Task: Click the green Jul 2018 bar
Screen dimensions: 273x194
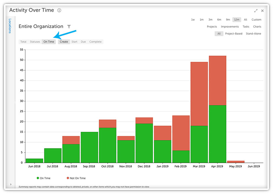Action: 53,156
